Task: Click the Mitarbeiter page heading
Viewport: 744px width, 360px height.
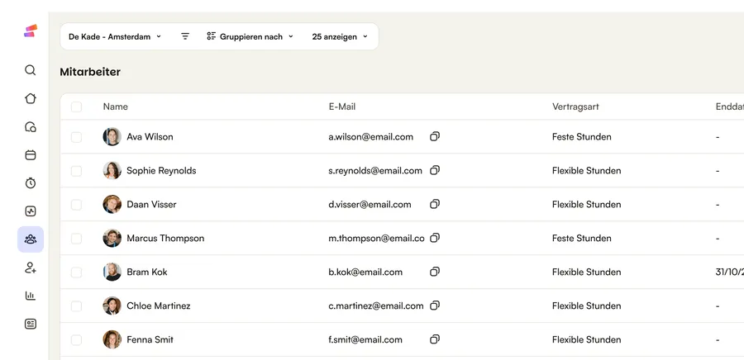Action: pos(90,72)
